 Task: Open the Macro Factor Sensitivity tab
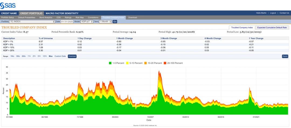pyautogui.click(x=62, y=13)
